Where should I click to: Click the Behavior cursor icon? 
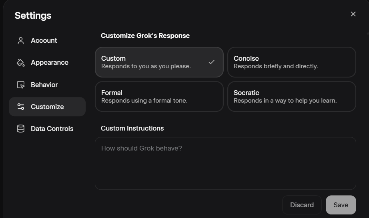[x=21, y=85]
